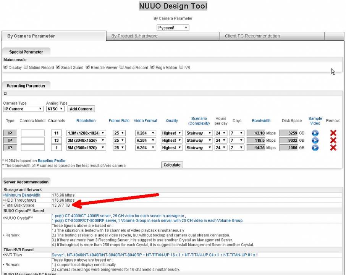Click the Sample Video header link
The width and height of the screenshot is (346, 275).
point(315,121)
